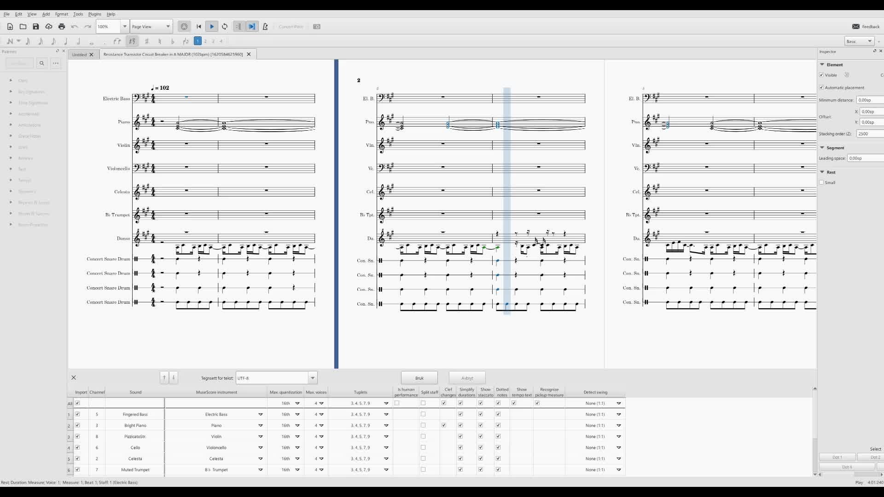
Task: Click the Print icon in toolbar
Action: [62, 27]
